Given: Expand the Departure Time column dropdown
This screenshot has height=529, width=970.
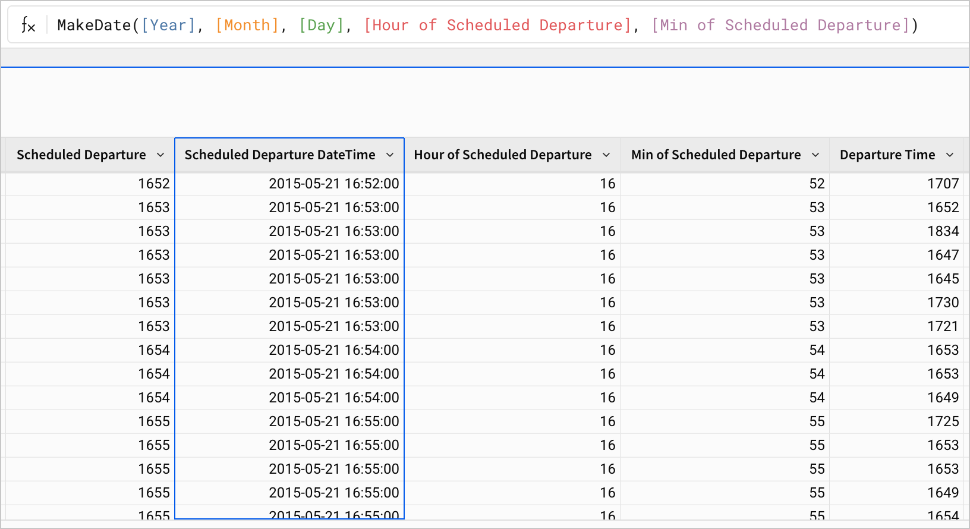Looking at the screenshot, I should [950, 155].
